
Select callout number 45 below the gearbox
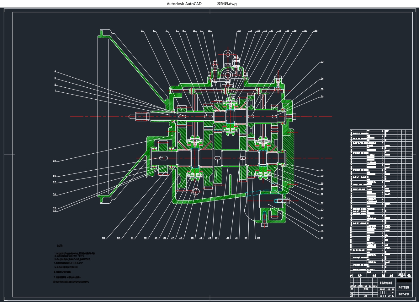192,238
